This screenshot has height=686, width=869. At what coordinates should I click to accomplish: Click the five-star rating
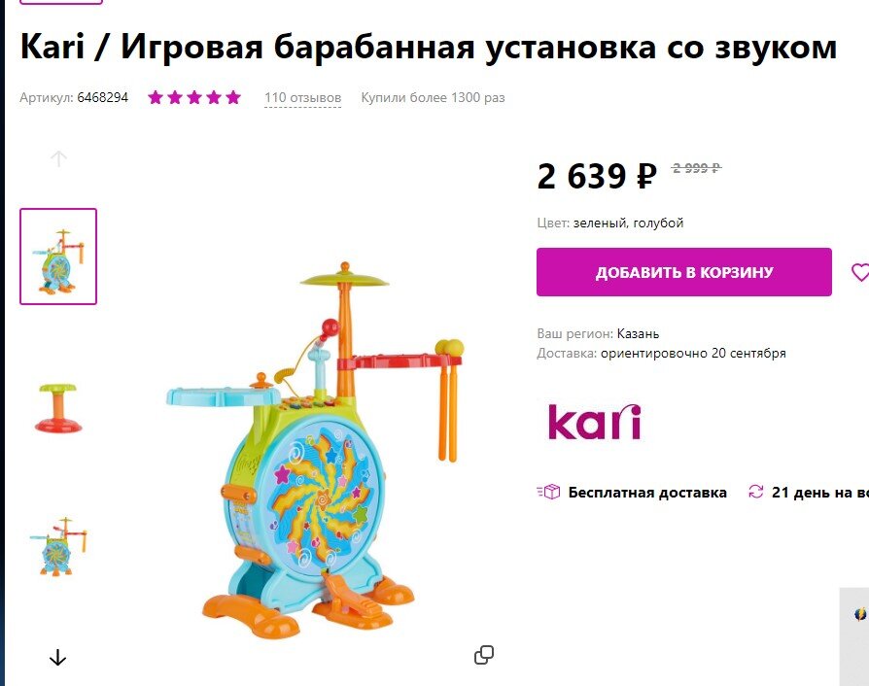[194, 97]
